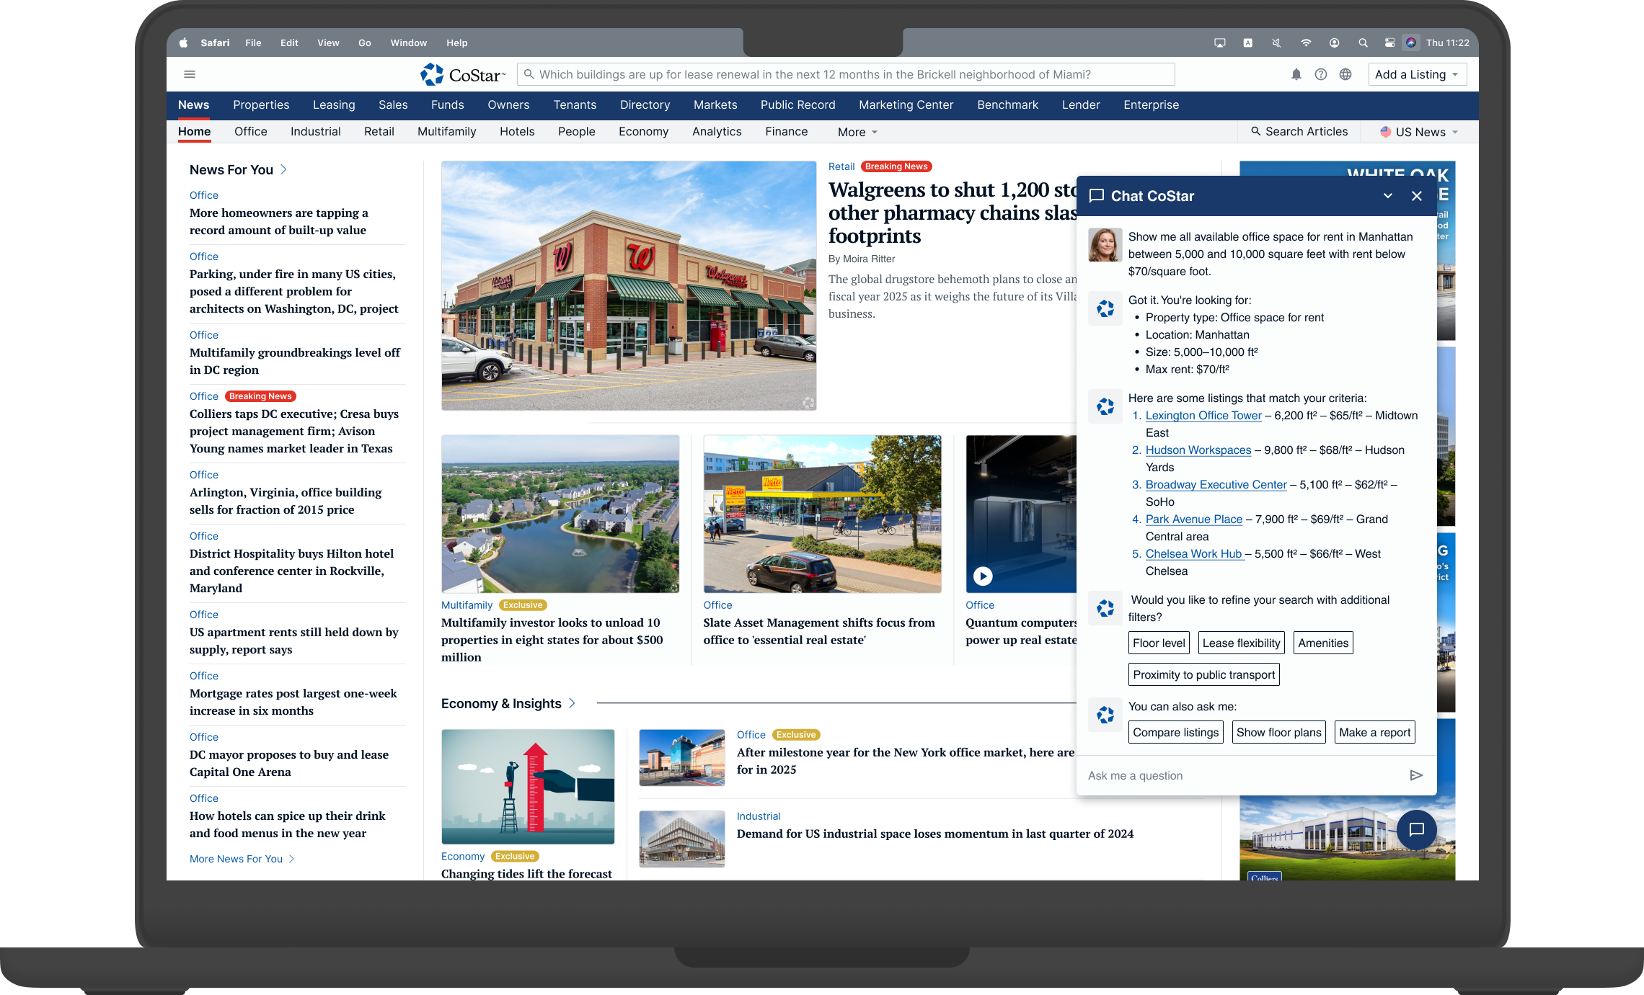Open the US News region dropdown
Viewport: 1644px width, 995px height.
point(1419,132)
